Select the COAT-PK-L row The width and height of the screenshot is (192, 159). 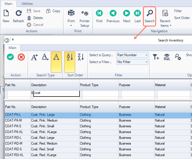[x=98, y=115]
